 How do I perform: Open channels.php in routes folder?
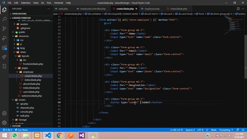[27, 108]
